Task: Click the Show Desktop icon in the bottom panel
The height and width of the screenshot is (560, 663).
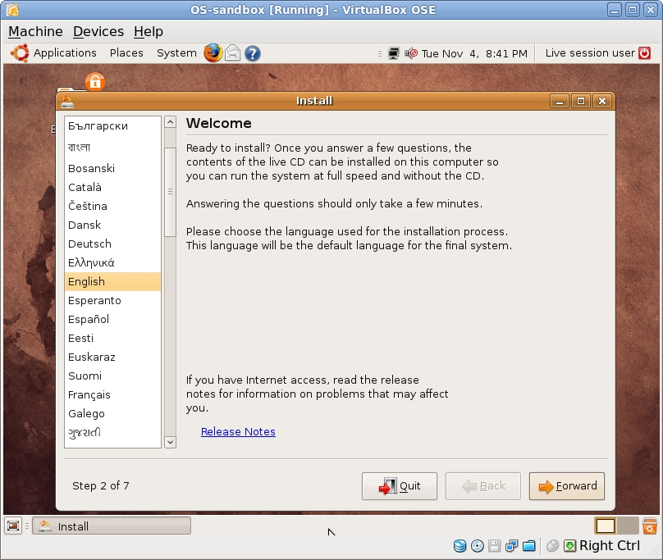Action: pos(13,526)
